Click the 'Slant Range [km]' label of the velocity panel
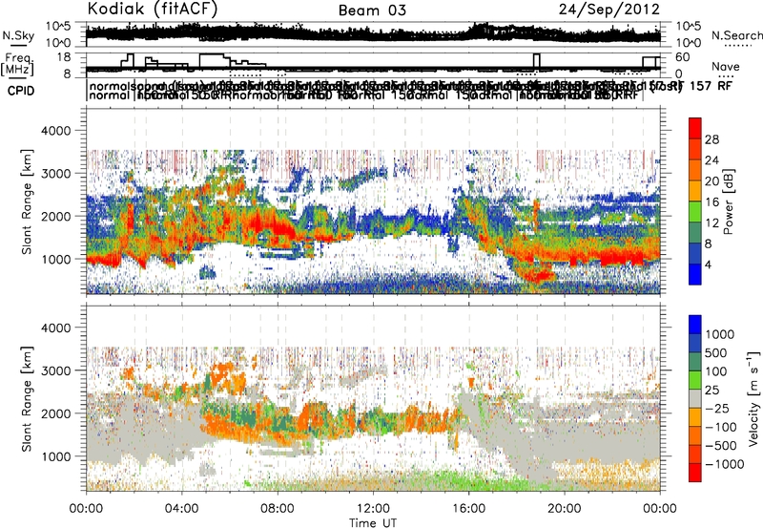 (x=28, y=398)
